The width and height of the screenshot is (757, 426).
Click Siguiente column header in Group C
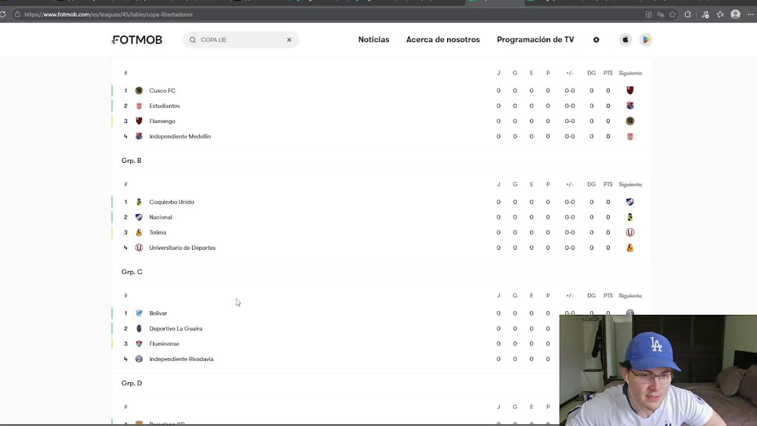[630, 295]
